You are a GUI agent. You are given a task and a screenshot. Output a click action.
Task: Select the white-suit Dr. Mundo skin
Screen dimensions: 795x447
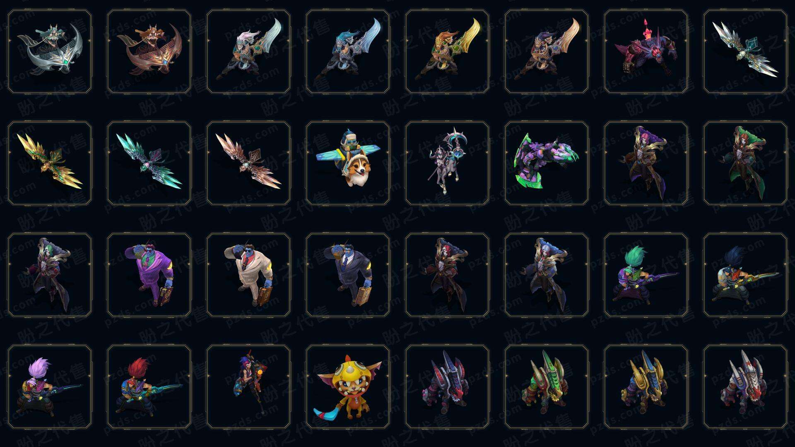pyautogui.click(x=248, y=275)
